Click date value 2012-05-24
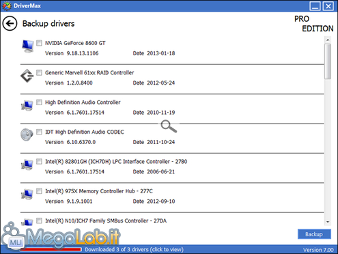The width and height of the screenshot is (338, 254). click(161, 83)
